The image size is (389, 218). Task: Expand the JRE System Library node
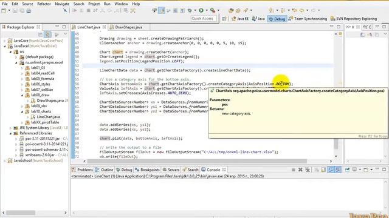pyautogui.click(x=10, y=128)
